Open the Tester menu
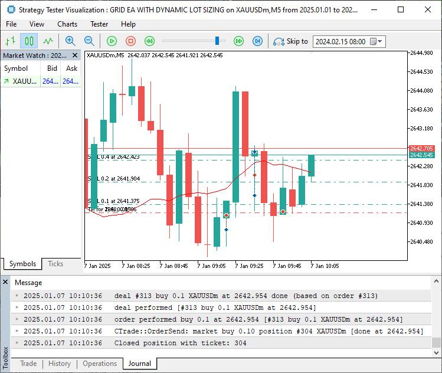The image size is (442, 373). [99, 24]
